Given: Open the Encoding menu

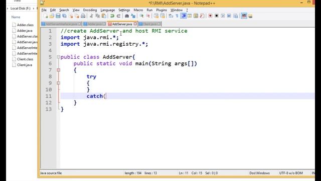Looking at the screenshot, I should tap(90, 10).
